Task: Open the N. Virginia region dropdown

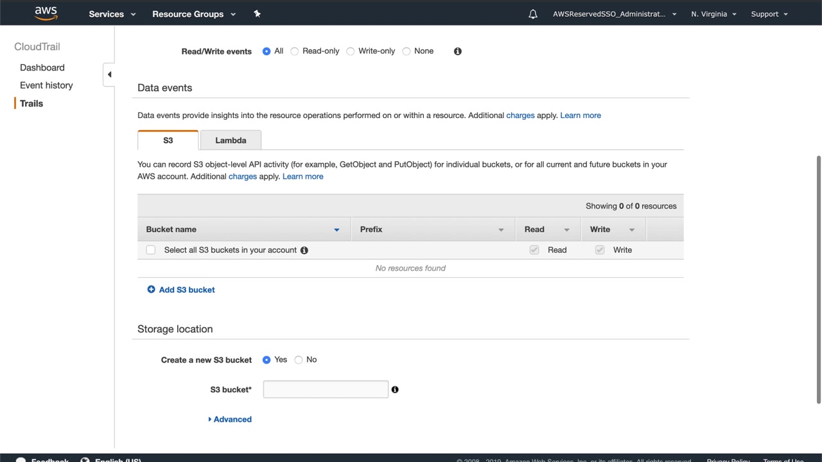Action: pos(713,14)
